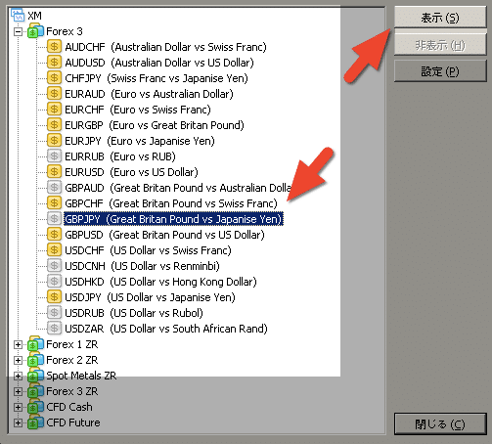The height and width of the screenshot is (444, 492).
Task: Expand the CFD Future group
Action: (18, 422)
